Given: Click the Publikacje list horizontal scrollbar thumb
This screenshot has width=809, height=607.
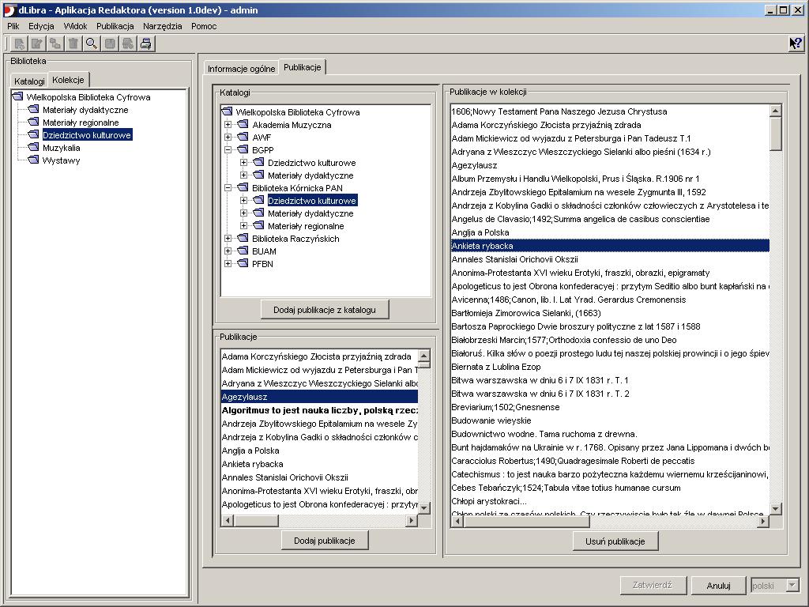Looking at the screenshot, I should pos(257,521).
